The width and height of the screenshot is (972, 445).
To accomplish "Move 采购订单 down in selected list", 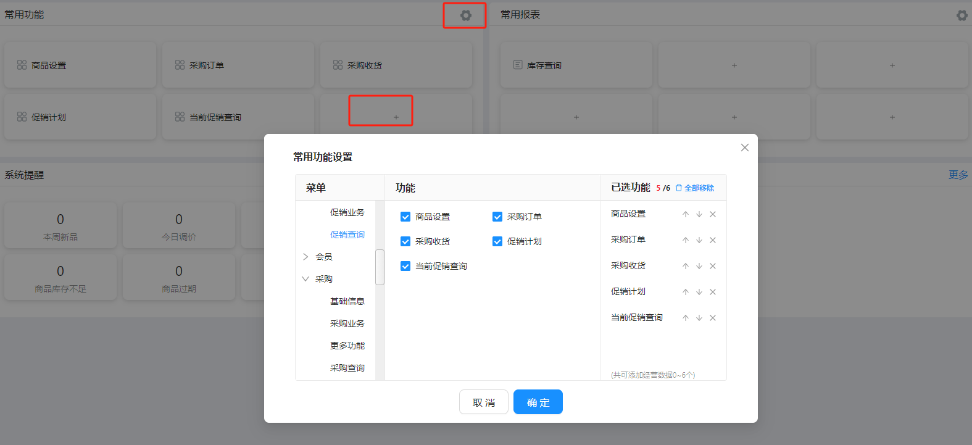I will point(699,240).
